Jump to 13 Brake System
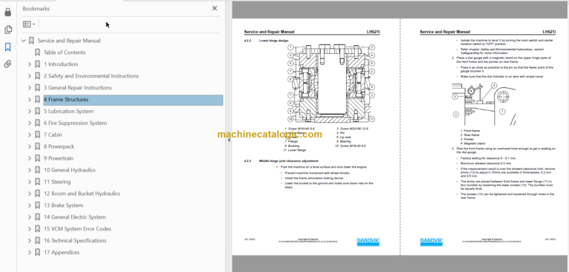Screen dimensions: 569x272 (63, 205)
